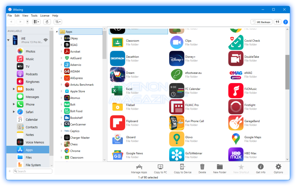Refresh the app list
The image size is (296, 186).
[x=47, y=22]
